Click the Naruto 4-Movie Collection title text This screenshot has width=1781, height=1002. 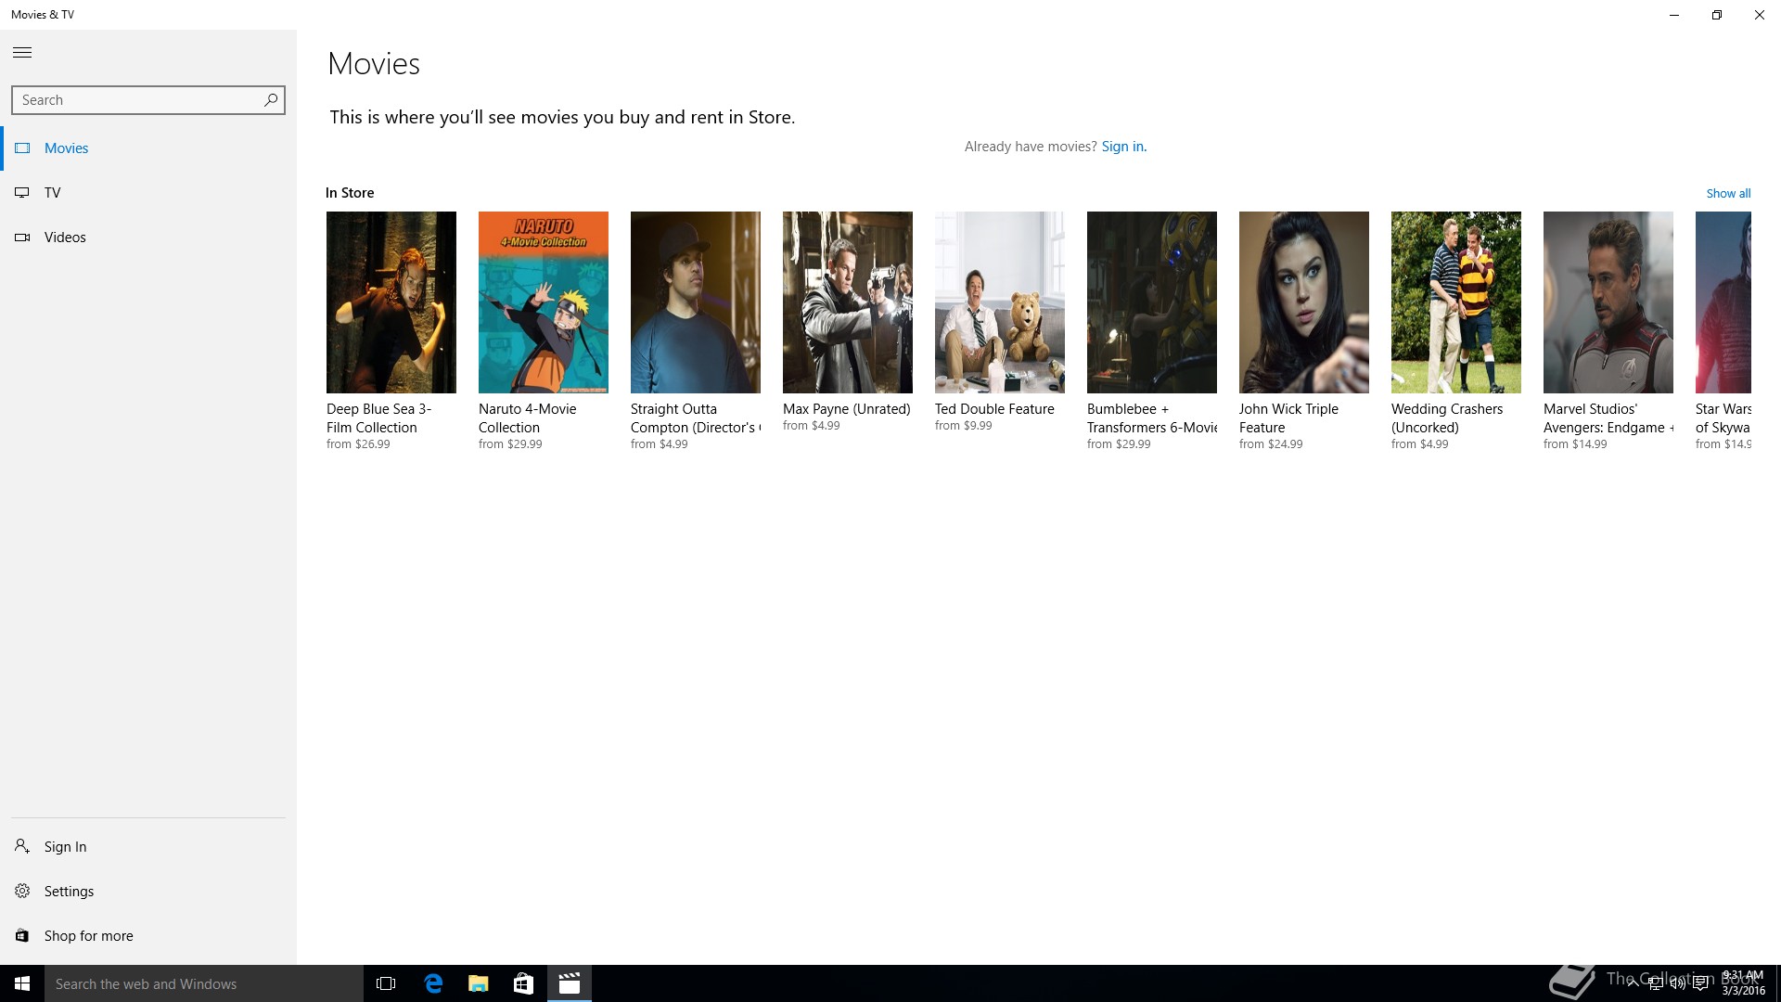(x=527, y=418)
